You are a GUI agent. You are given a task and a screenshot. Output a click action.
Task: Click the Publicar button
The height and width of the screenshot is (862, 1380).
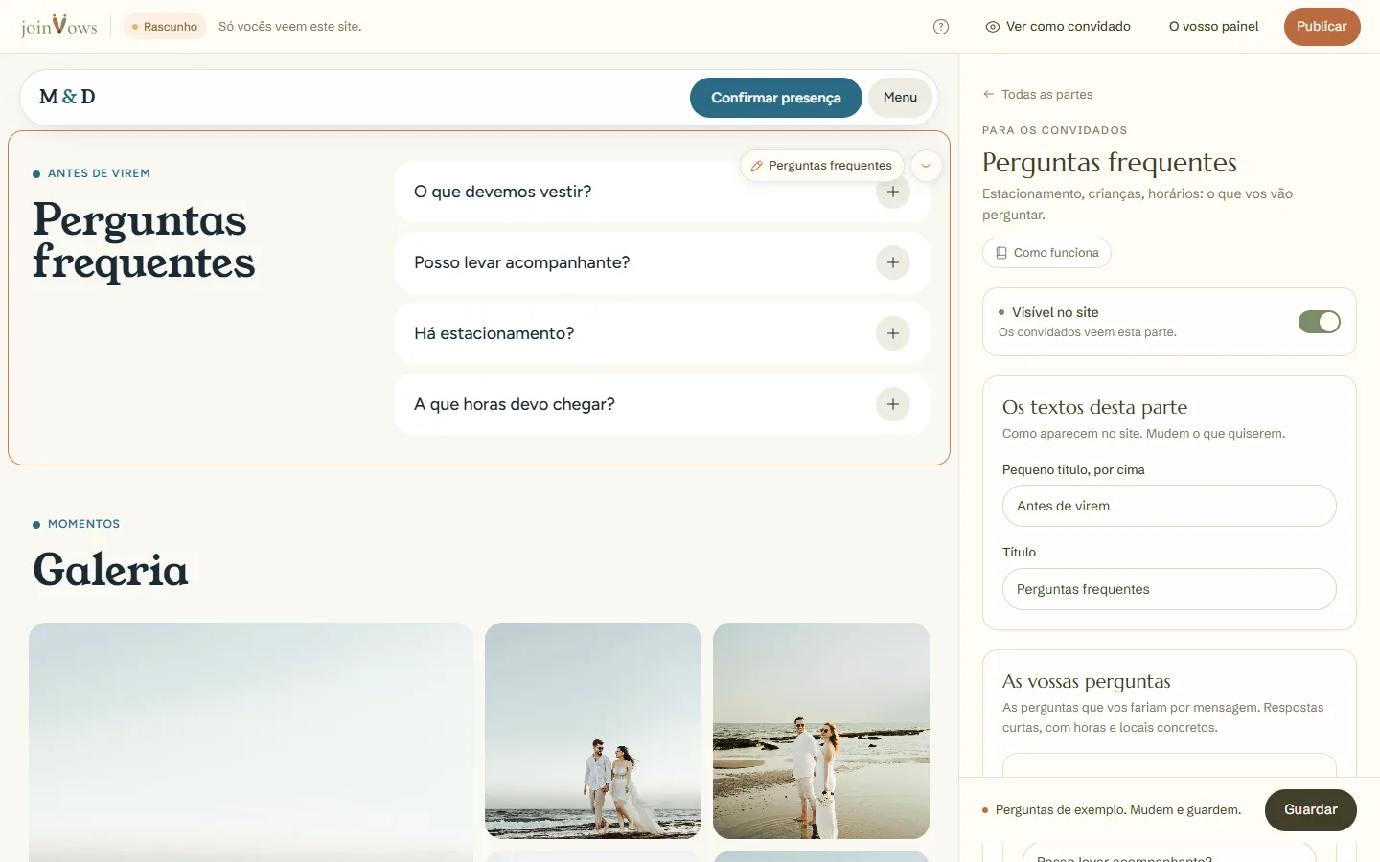point(1322,27)
